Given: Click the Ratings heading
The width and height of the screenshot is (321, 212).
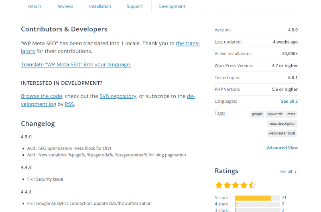Looking at the screenshot, I should click(x=226, y=171).
